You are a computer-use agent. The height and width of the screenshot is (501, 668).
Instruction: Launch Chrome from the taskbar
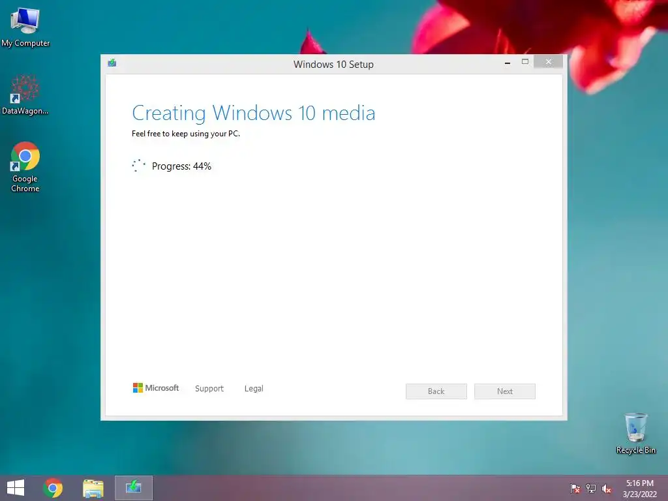(53, 488)
